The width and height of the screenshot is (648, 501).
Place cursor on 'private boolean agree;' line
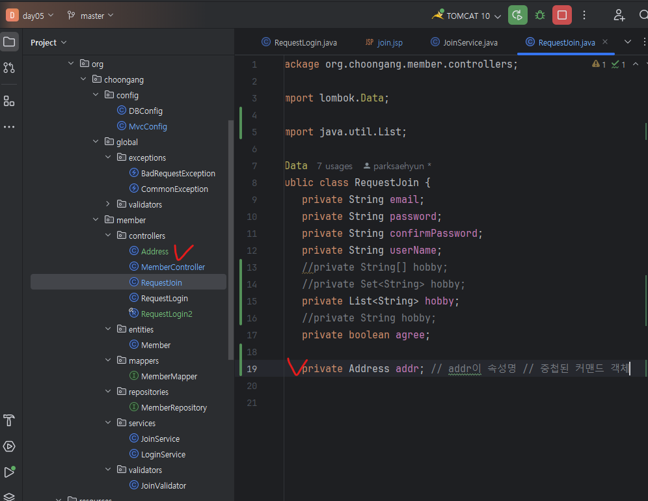pyautogui.click(x=366, y=335)
